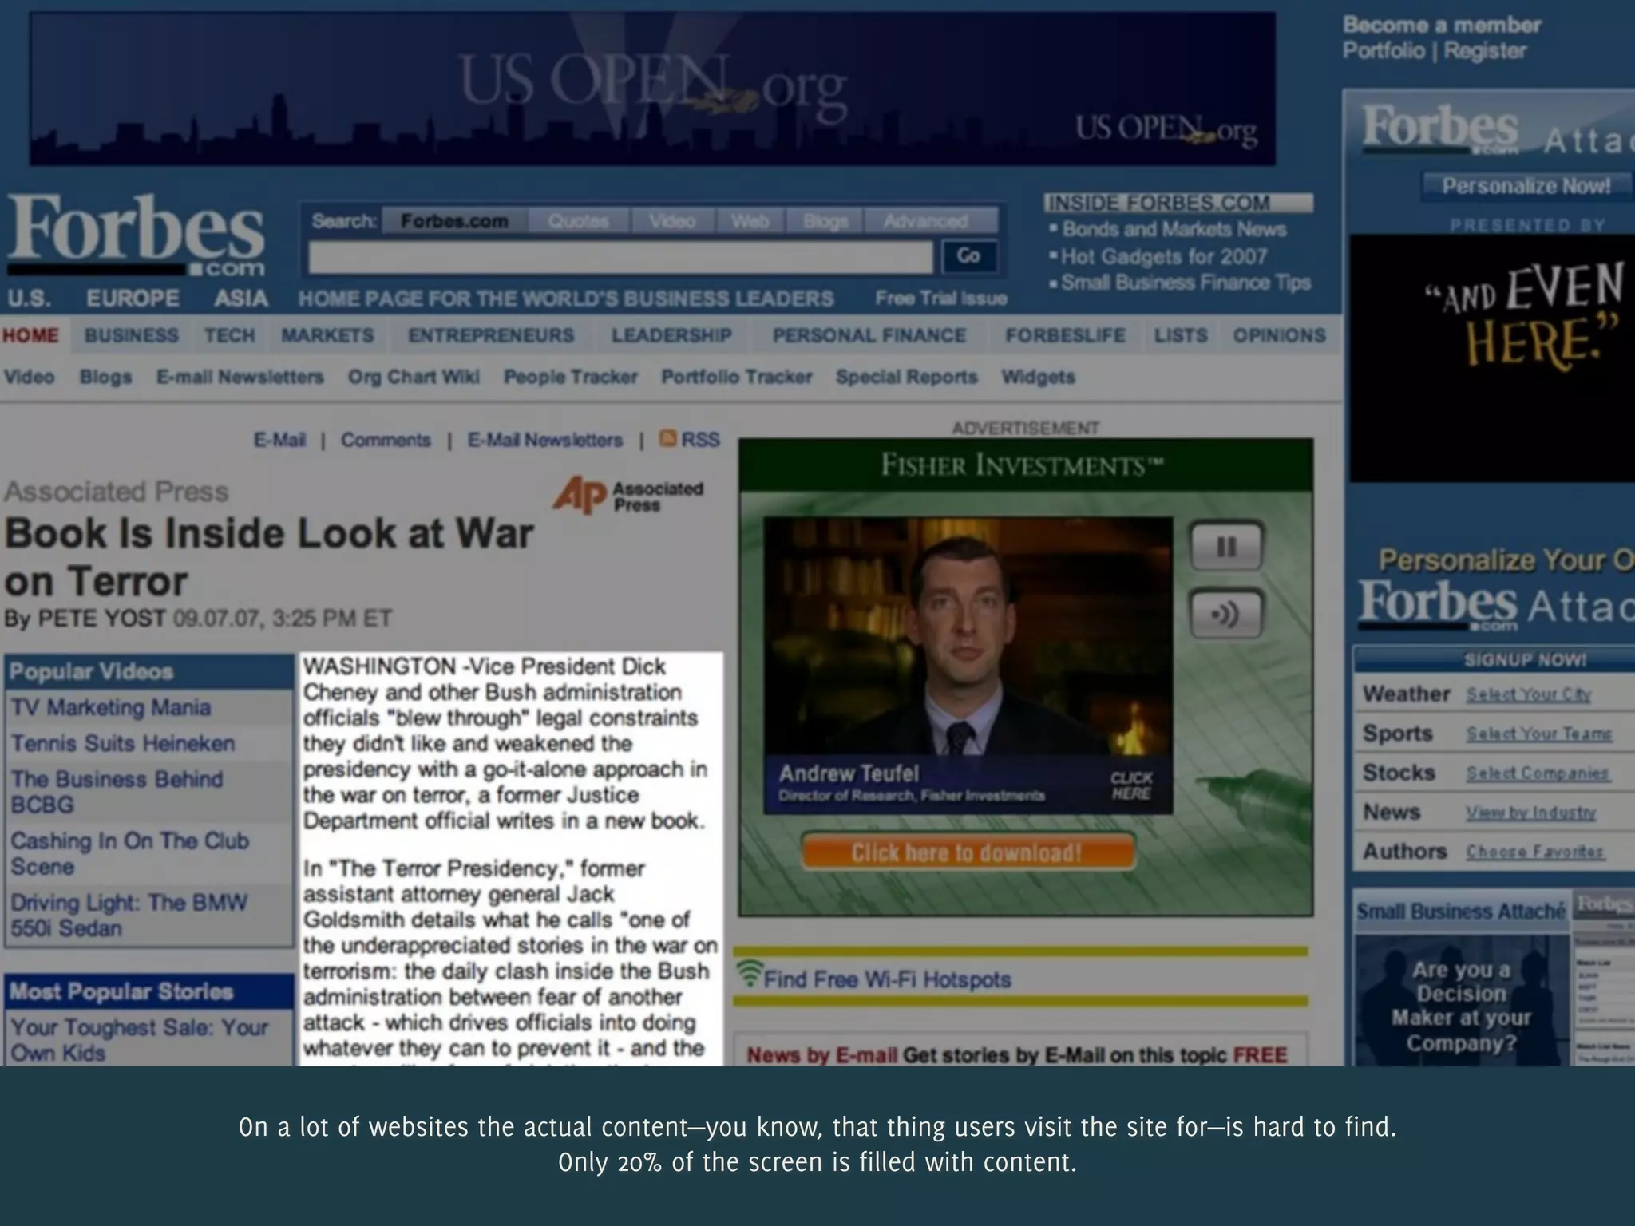Switch search scope to Video tab

tap(671, 221)
